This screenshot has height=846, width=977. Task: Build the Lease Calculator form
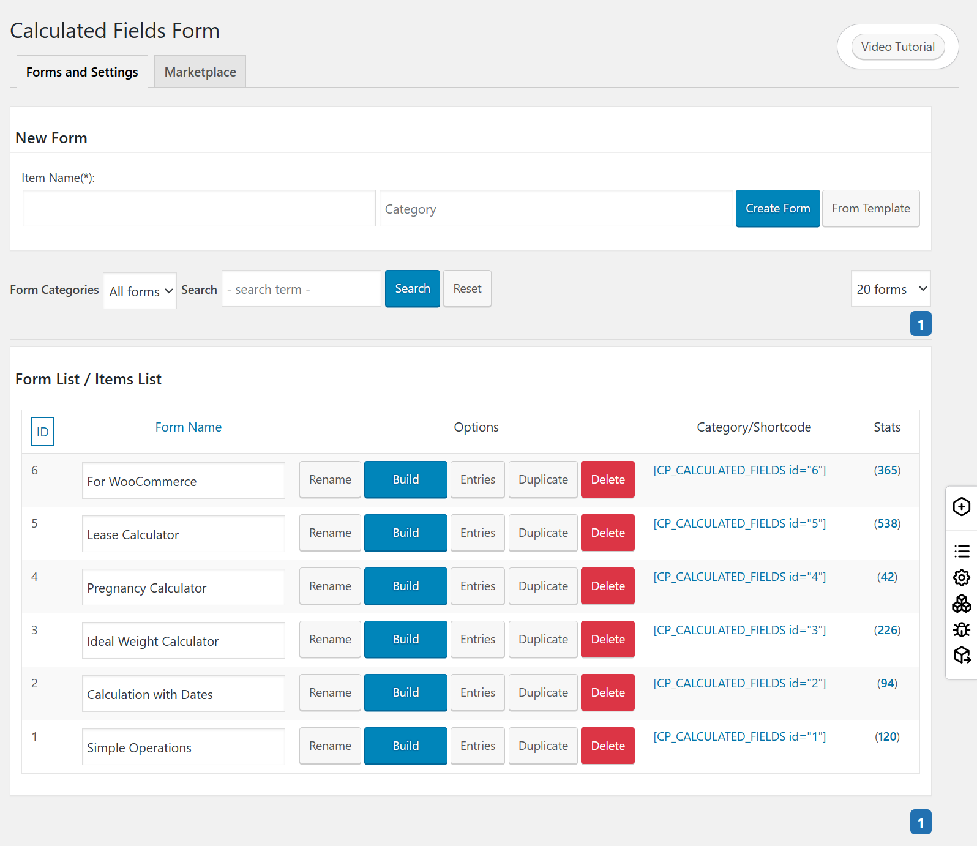click(405, 533)
